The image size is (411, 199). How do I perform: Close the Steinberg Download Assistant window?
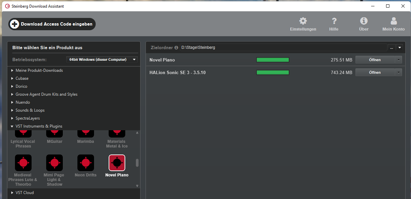(403, 6)
